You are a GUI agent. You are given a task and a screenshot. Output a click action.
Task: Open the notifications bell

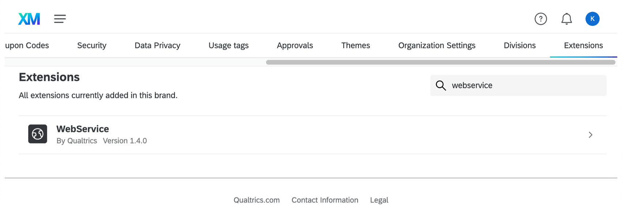click(x=566, y=19)
